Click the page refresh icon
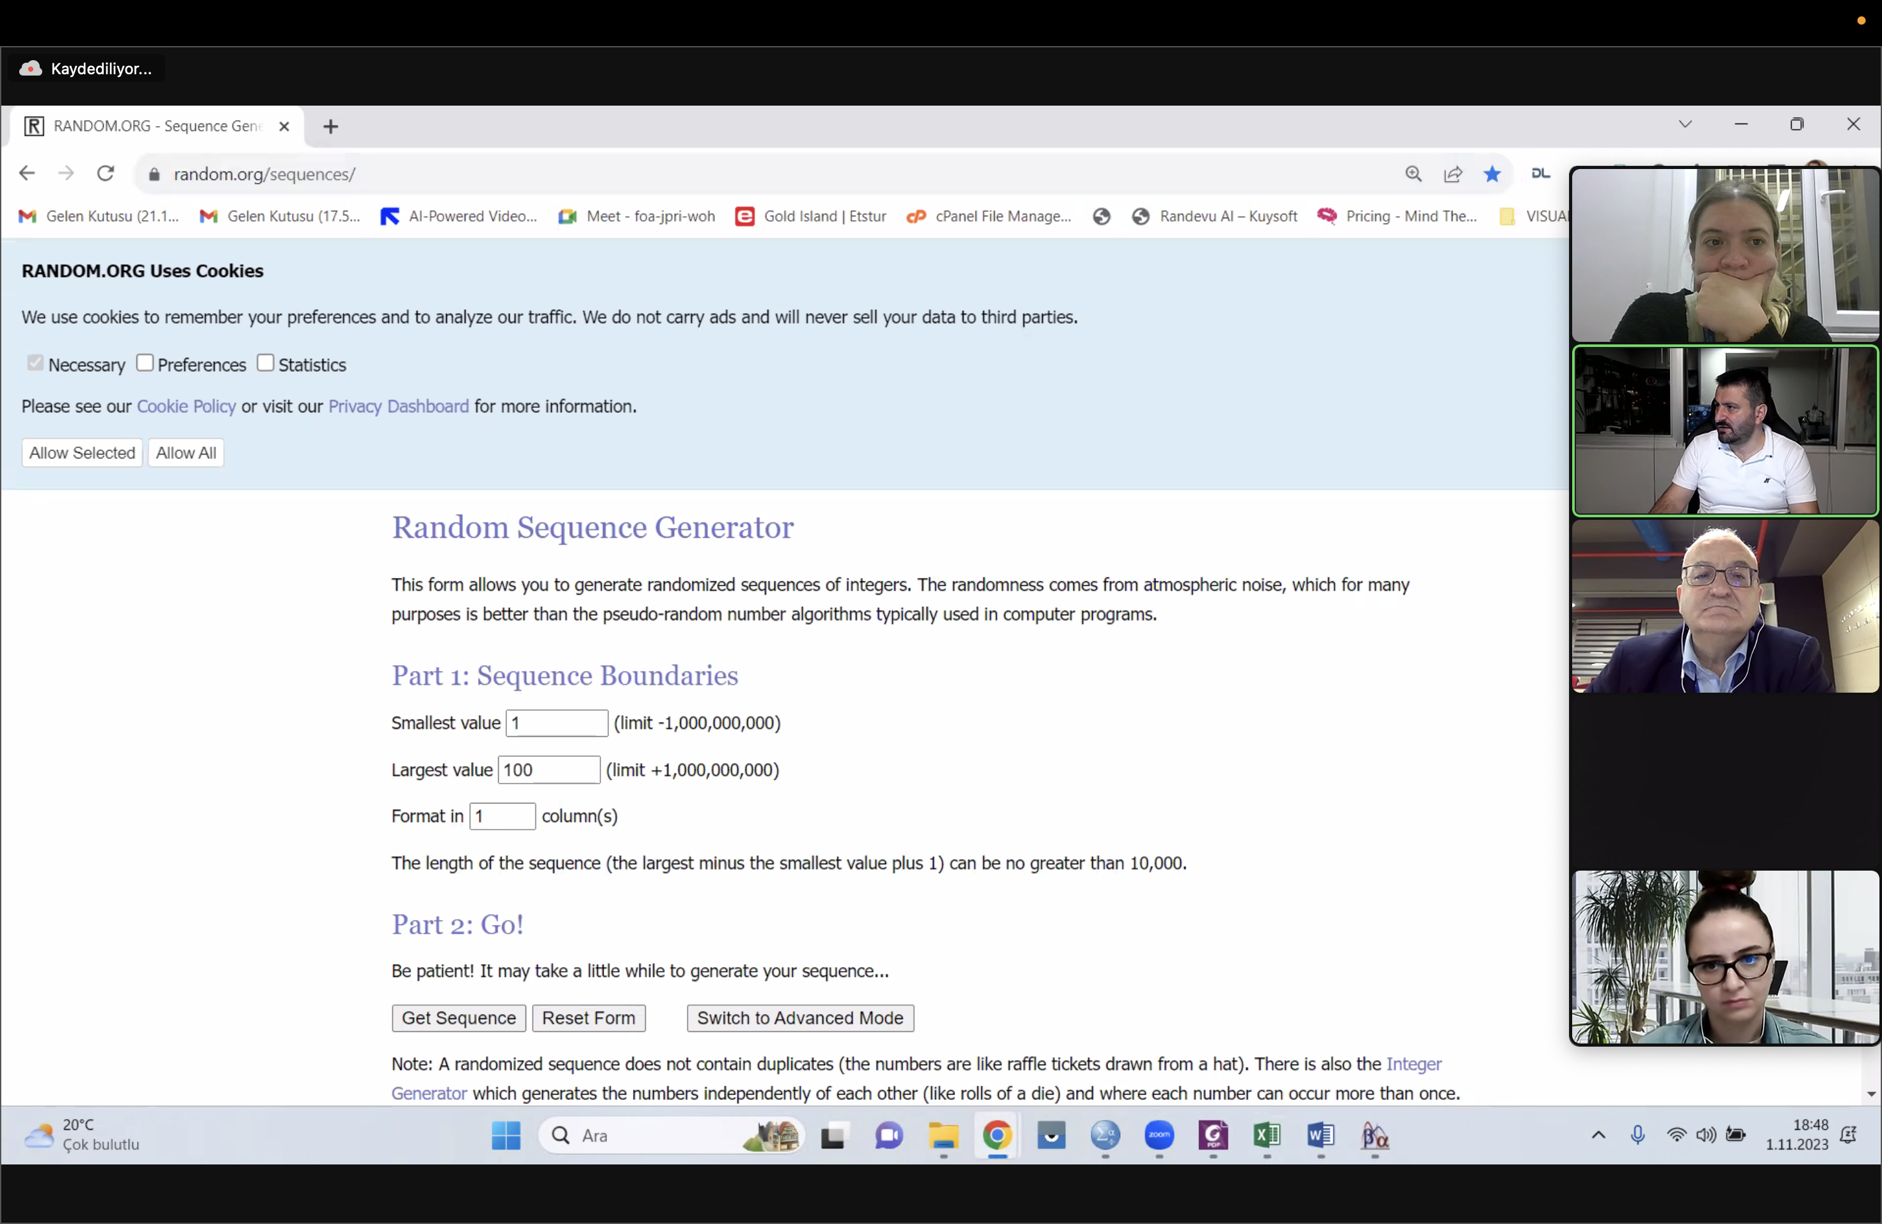This screenshot has height=1224, width=1882. pos(106,174)
